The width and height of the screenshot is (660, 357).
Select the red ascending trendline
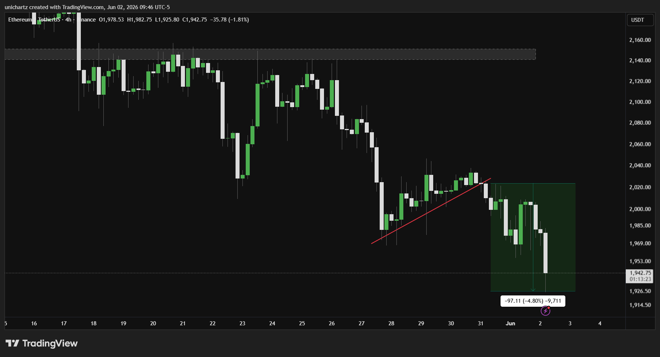click(431, 211)
